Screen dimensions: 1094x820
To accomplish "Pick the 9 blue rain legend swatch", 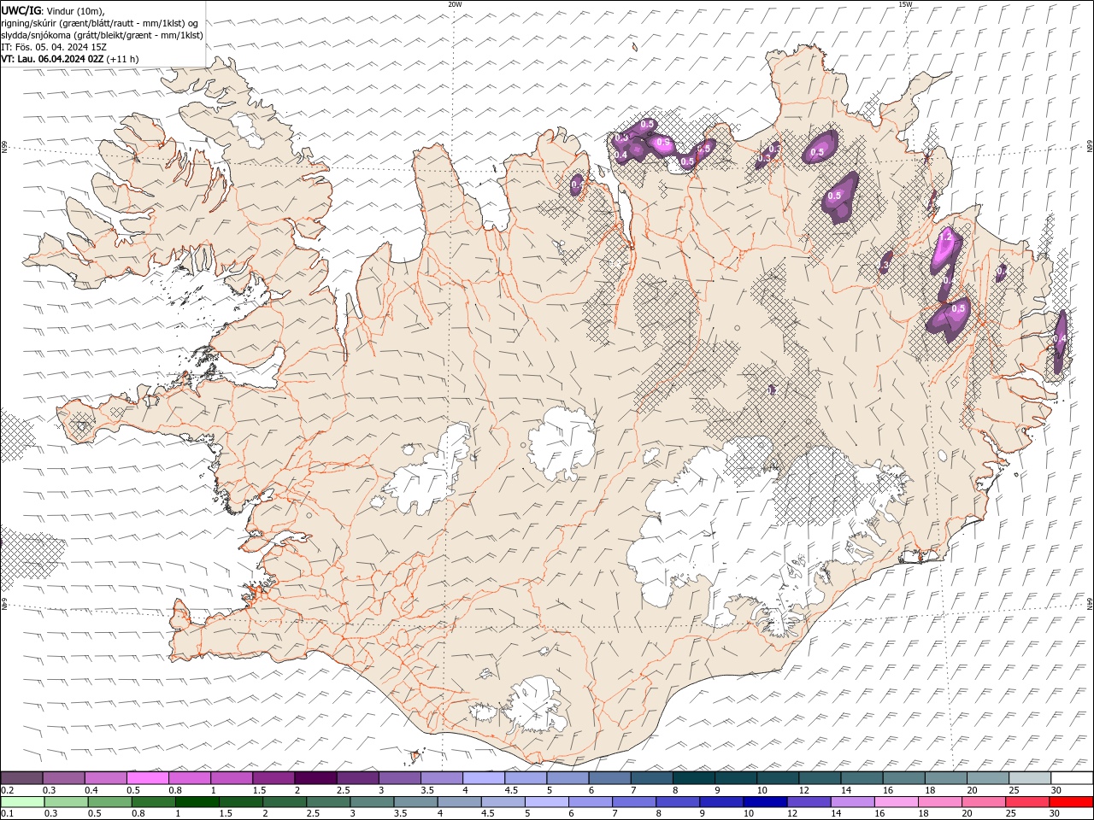I will [x=721, y=802].
